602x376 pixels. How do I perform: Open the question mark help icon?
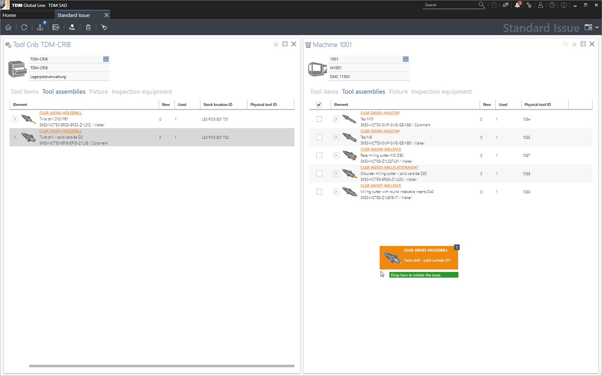(x=552, y=5)
